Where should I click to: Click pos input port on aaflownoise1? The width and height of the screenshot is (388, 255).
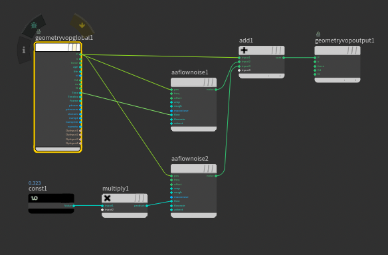point(171,90)
